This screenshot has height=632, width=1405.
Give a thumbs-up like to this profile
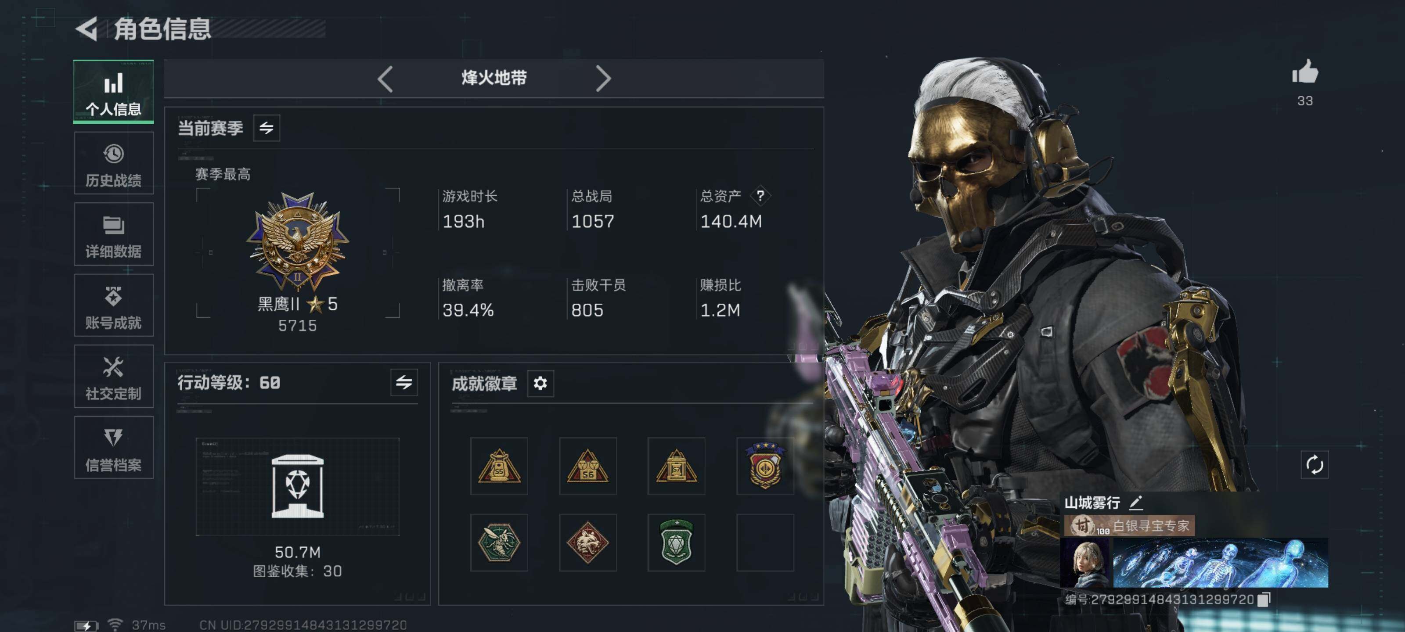point(1304,72)
